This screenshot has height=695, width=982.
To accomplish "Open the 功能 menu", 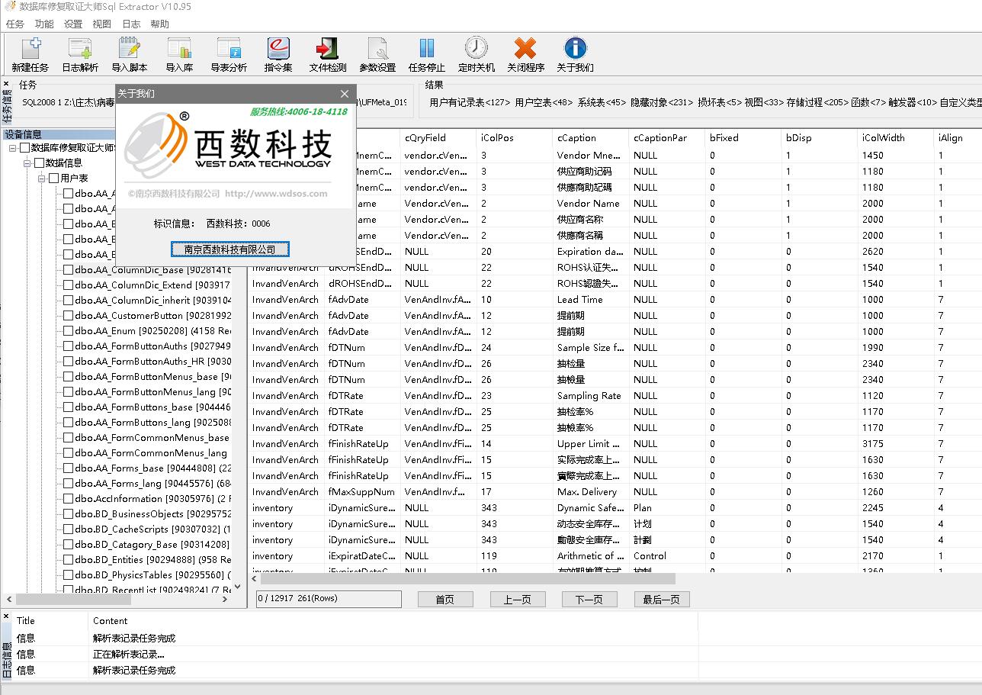I will click(44, 24).
